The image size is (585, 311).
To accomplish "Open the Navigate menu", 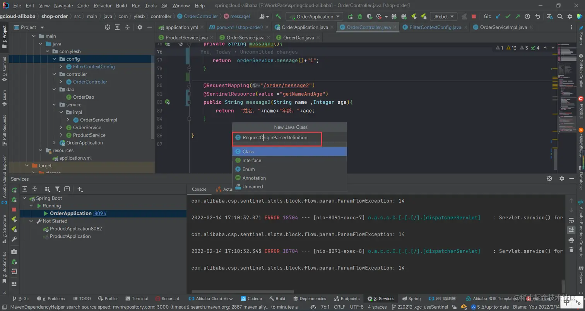I will [x=63, y=6].
